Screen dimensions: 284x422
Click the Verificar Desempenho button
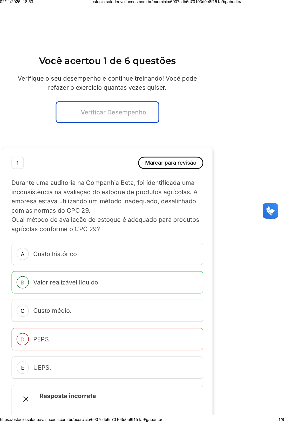point(107,112)
